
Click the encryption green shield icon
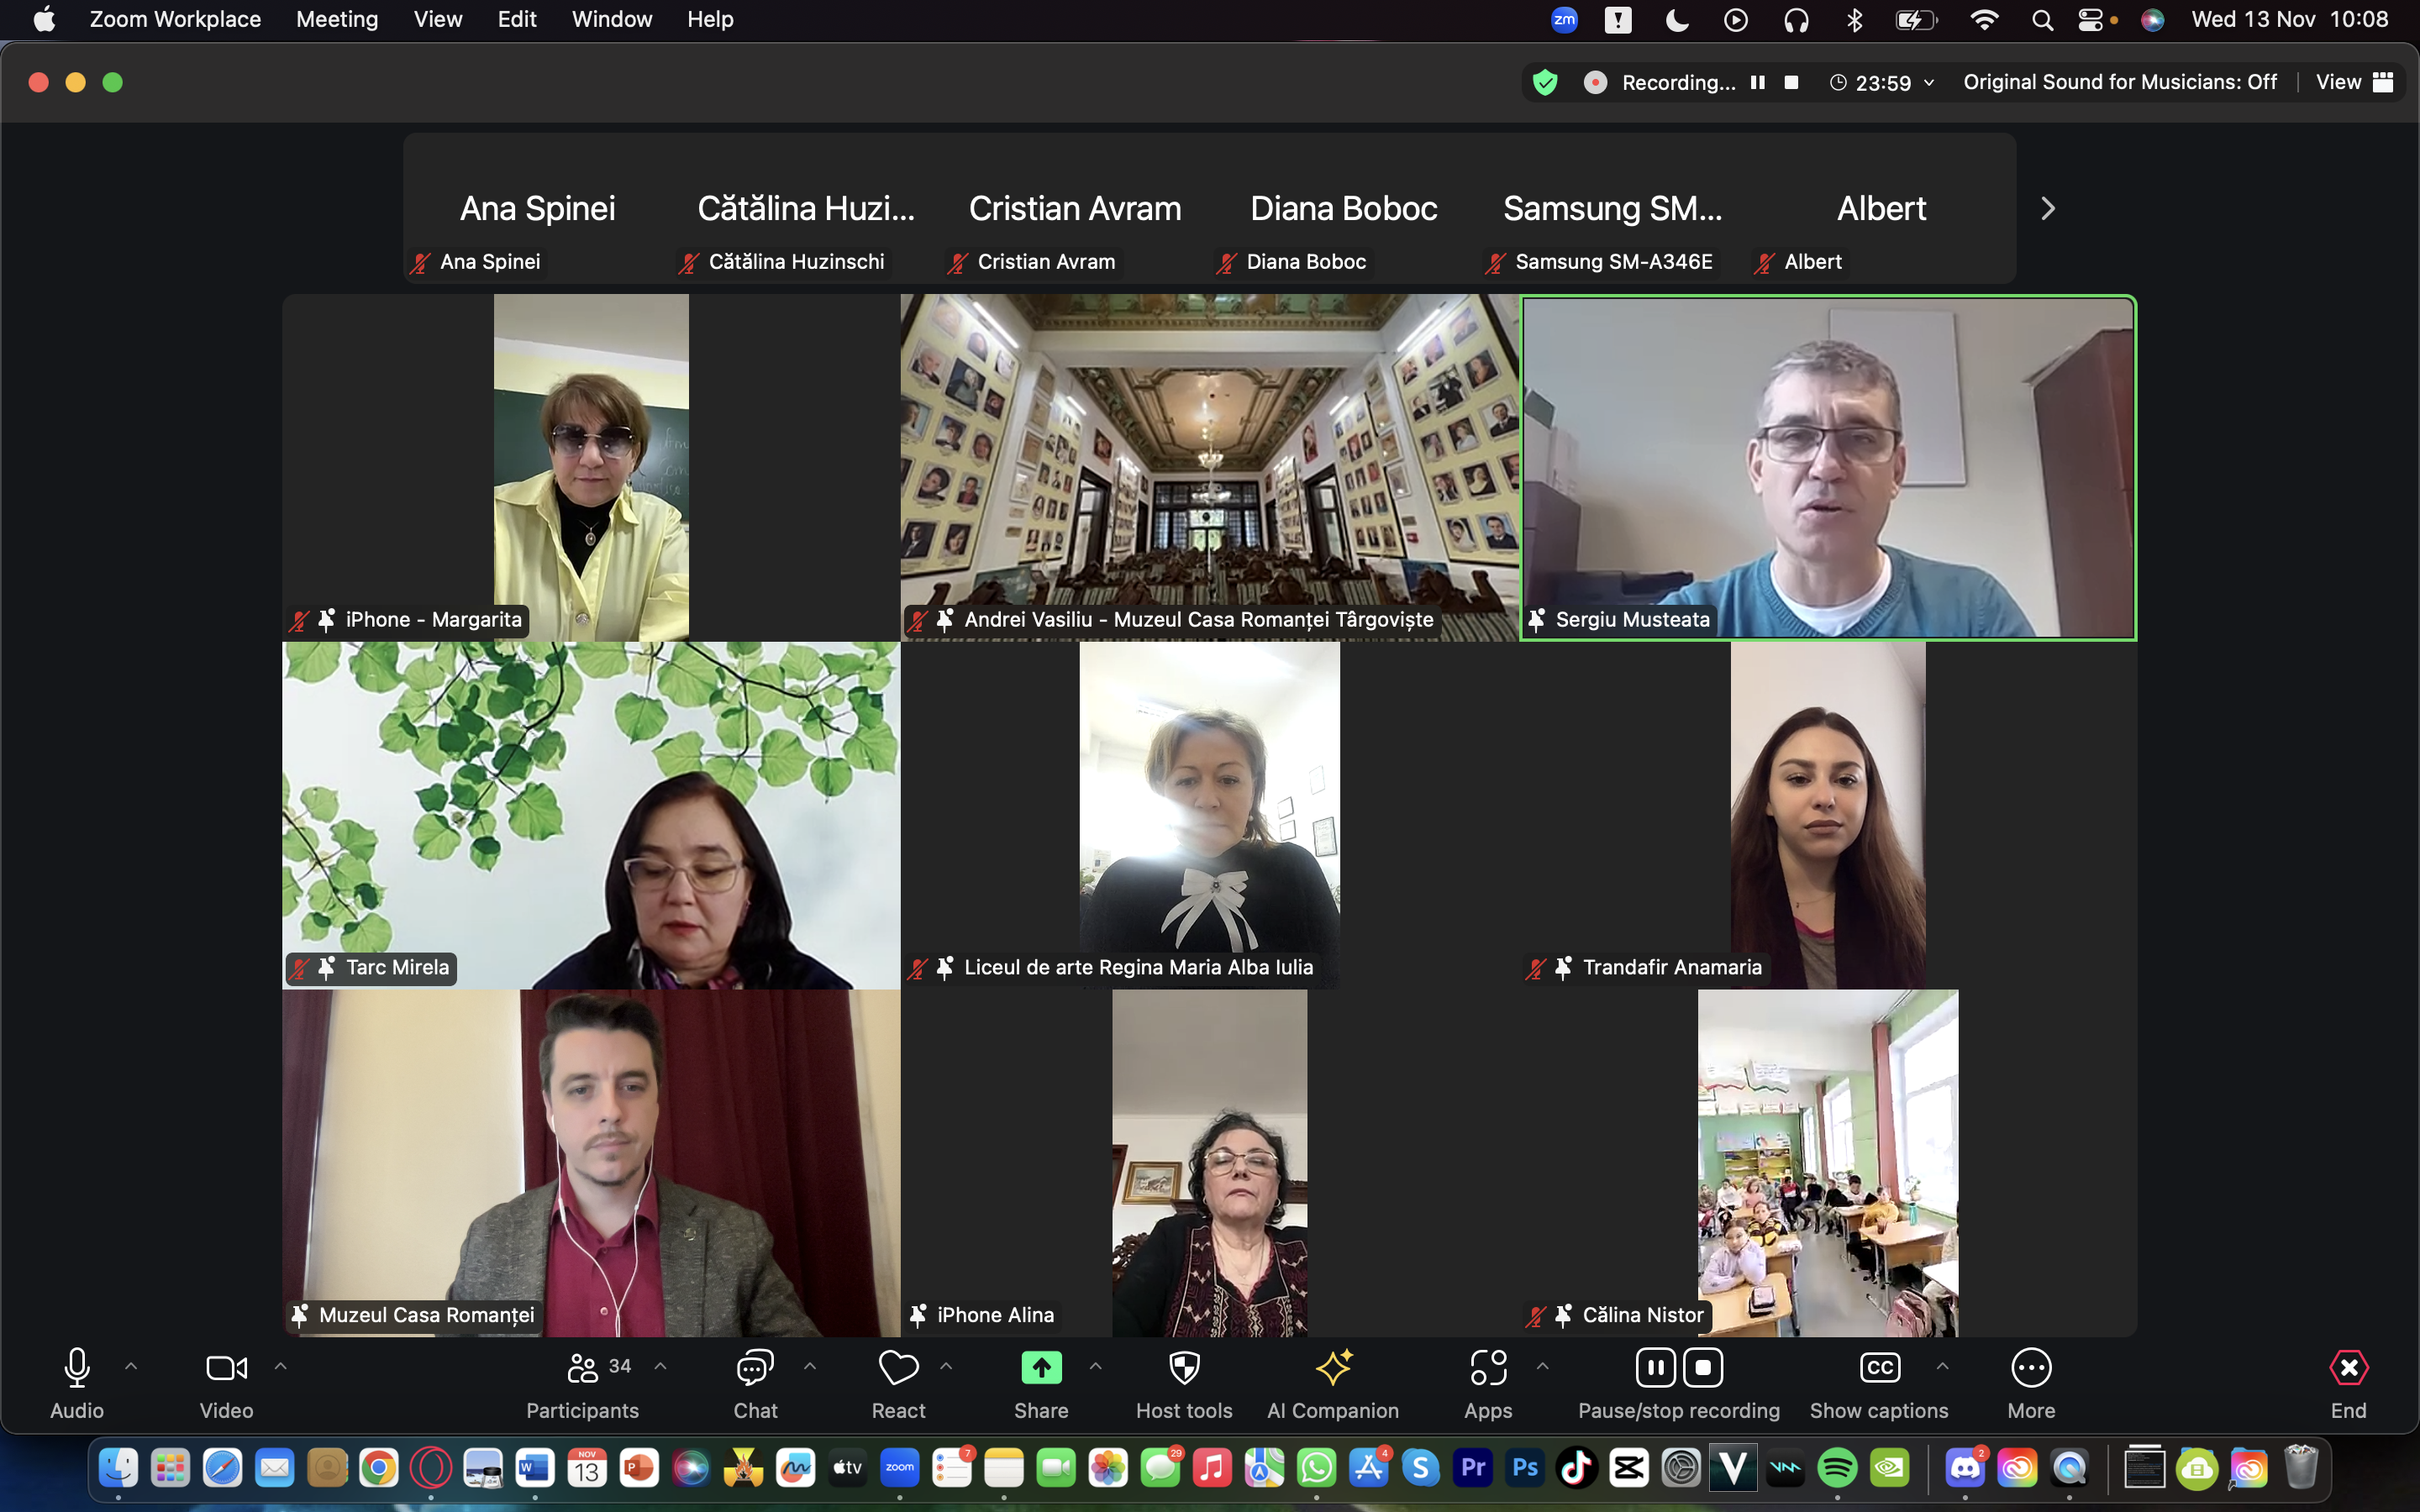pos(1545,82)
